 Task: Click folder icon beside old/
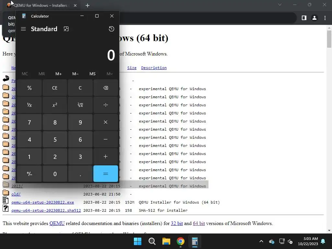[x=6, y=193]
